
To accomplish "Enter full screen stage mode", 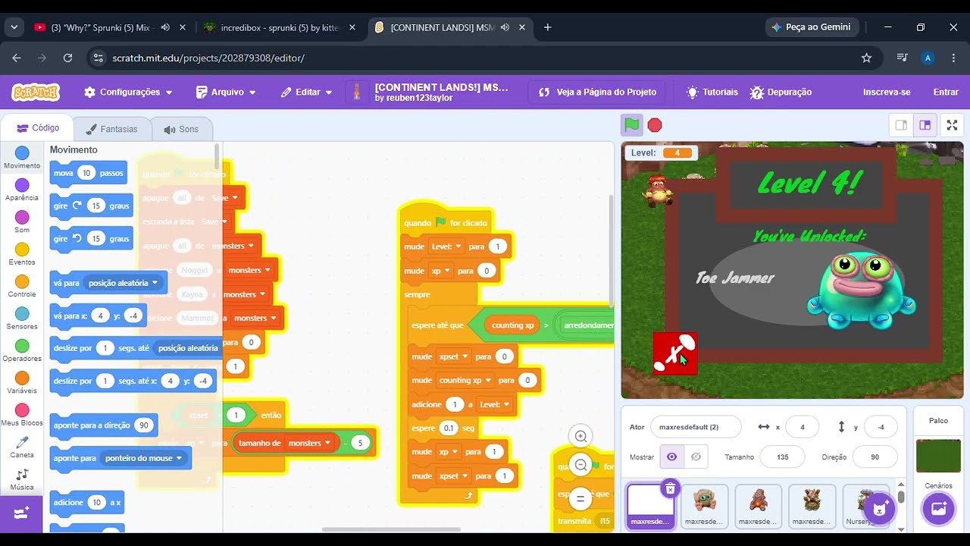I will click(953, 125).
